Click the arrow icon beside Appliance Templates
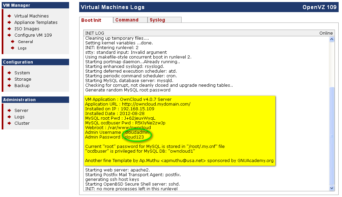 tap(9, 23)
